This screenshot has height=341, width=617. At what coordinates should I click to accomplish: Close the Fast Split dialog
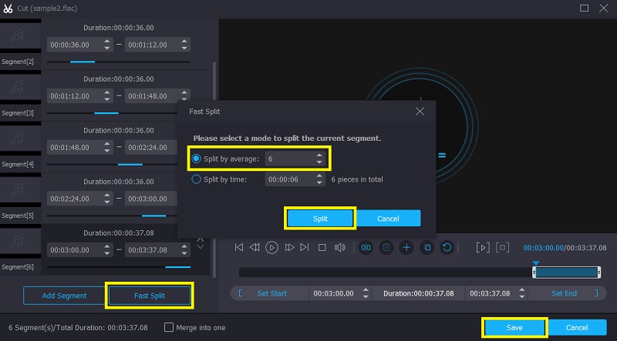(420, 112)
